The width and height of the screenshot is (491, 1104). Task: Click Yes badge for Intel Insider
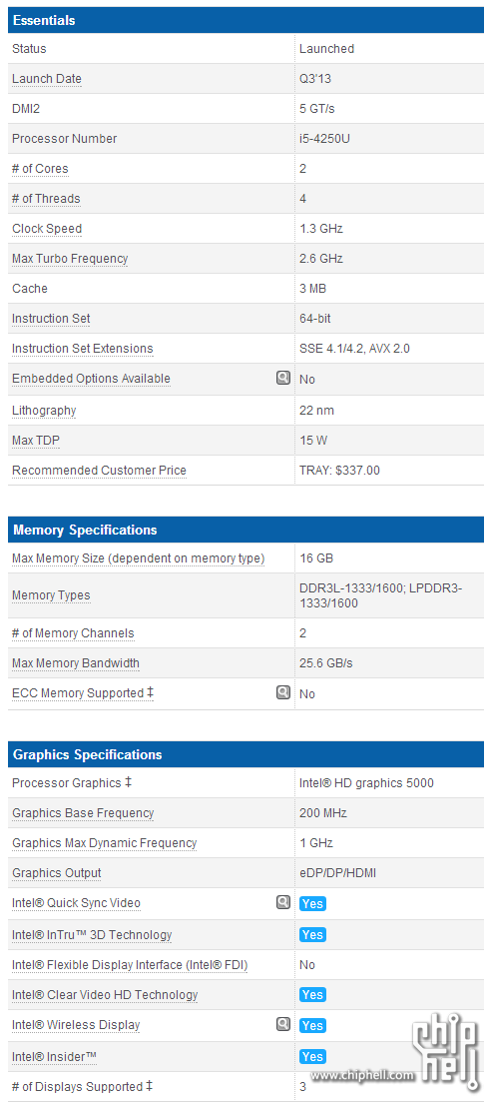312,1057
